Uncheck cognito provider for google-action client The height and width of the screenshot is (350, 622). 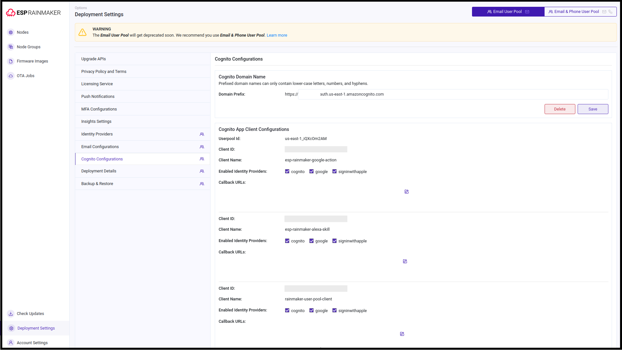287,171
